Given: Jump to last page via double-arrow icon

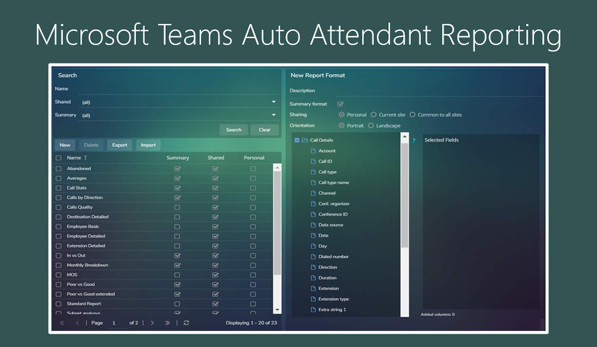Looking at the screenshot, I should point(167,323).
